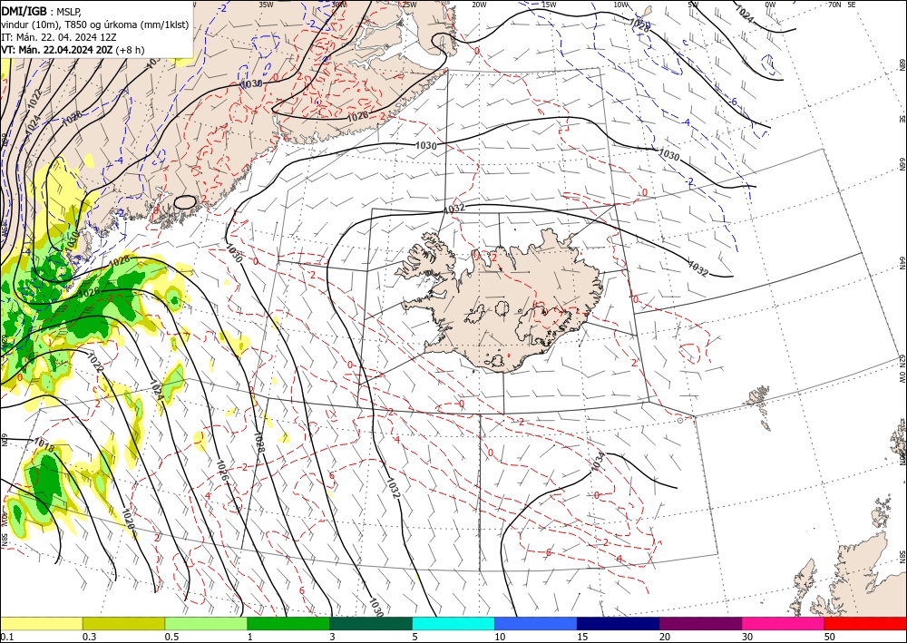The width and height of the screenshot is (907, 643).
Task: Click the '1018' isobar label
Action: [44, 443]
